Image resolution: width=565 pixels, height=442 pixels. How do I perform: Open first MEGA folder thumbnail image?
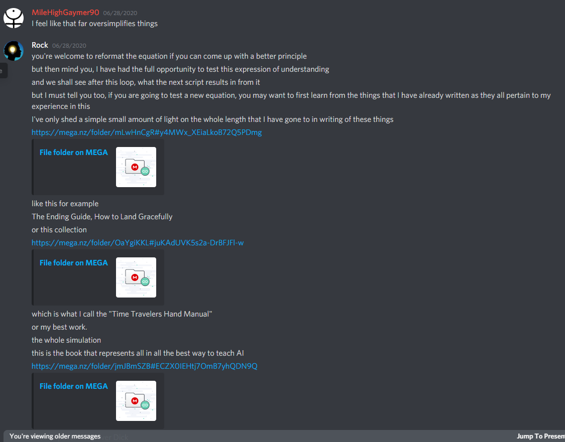136,167
